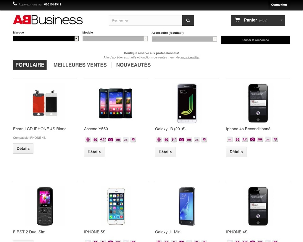This screenshot has width=303, height=242.
Task: Expand the Panier cart dropdown arrow
Action: pyautogui.click(x=282, y=20)
